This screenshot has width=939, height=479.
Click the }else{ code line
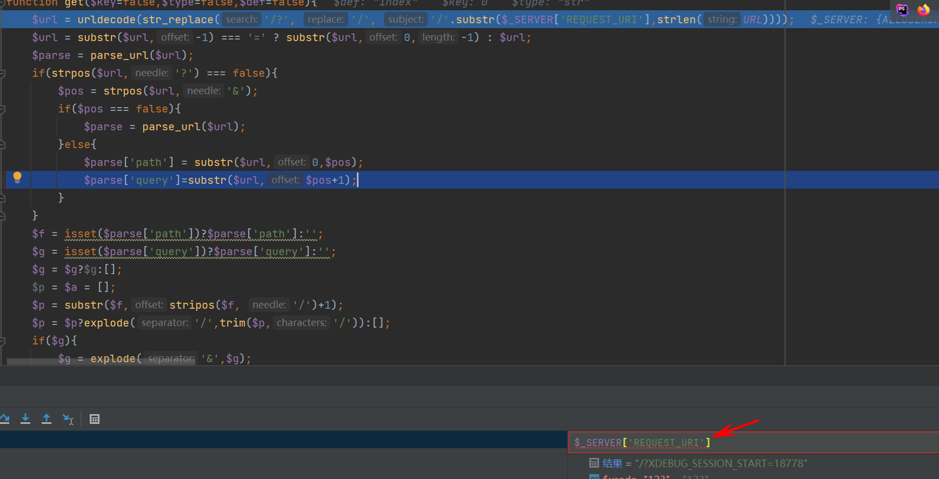(77, 144)
